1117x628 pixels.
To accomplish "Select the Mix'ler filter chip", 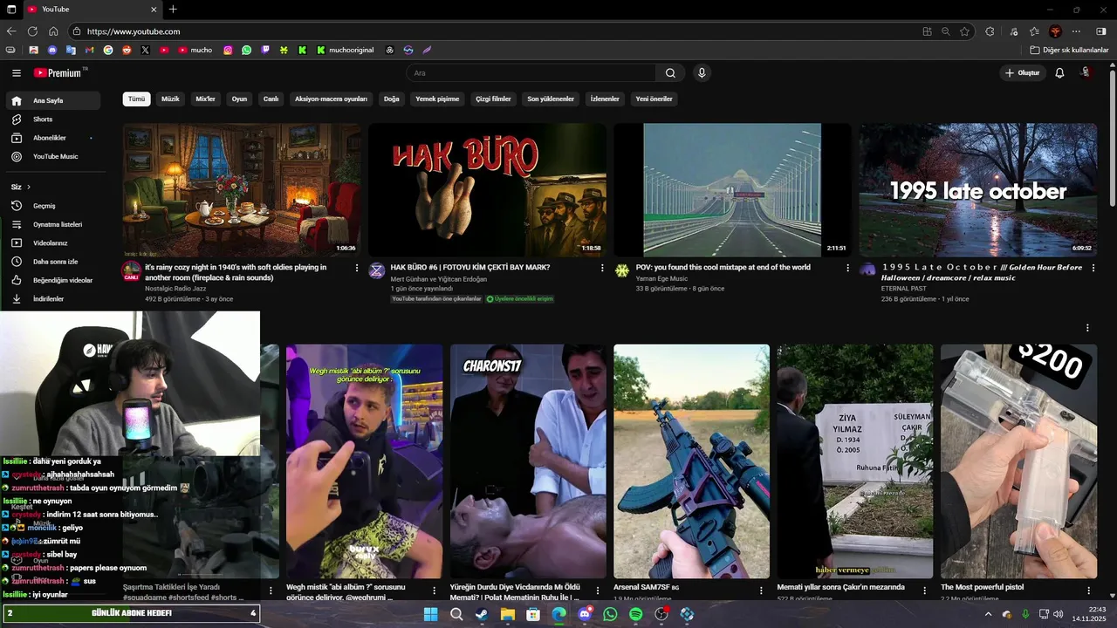I will (205, 99).
